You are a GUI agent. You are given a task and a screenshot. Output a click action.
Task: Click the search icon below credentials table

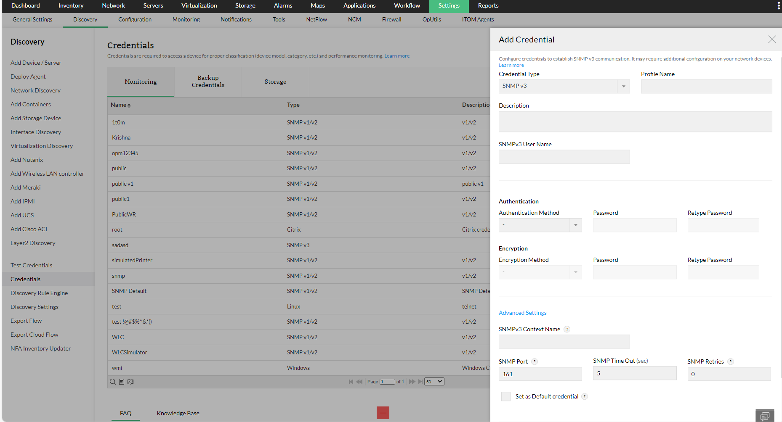tap(113, 382)
